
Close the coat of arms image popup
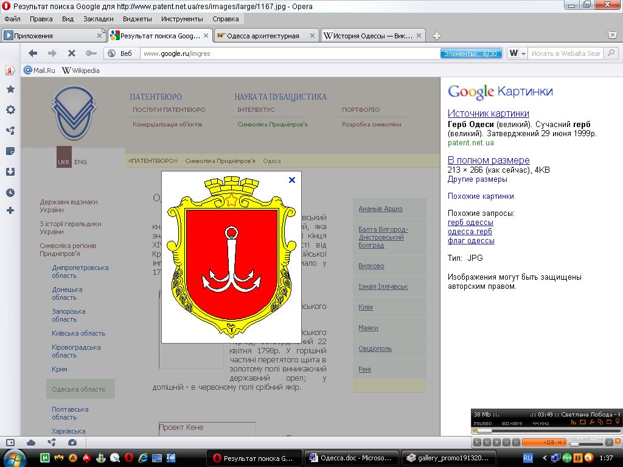292,180
